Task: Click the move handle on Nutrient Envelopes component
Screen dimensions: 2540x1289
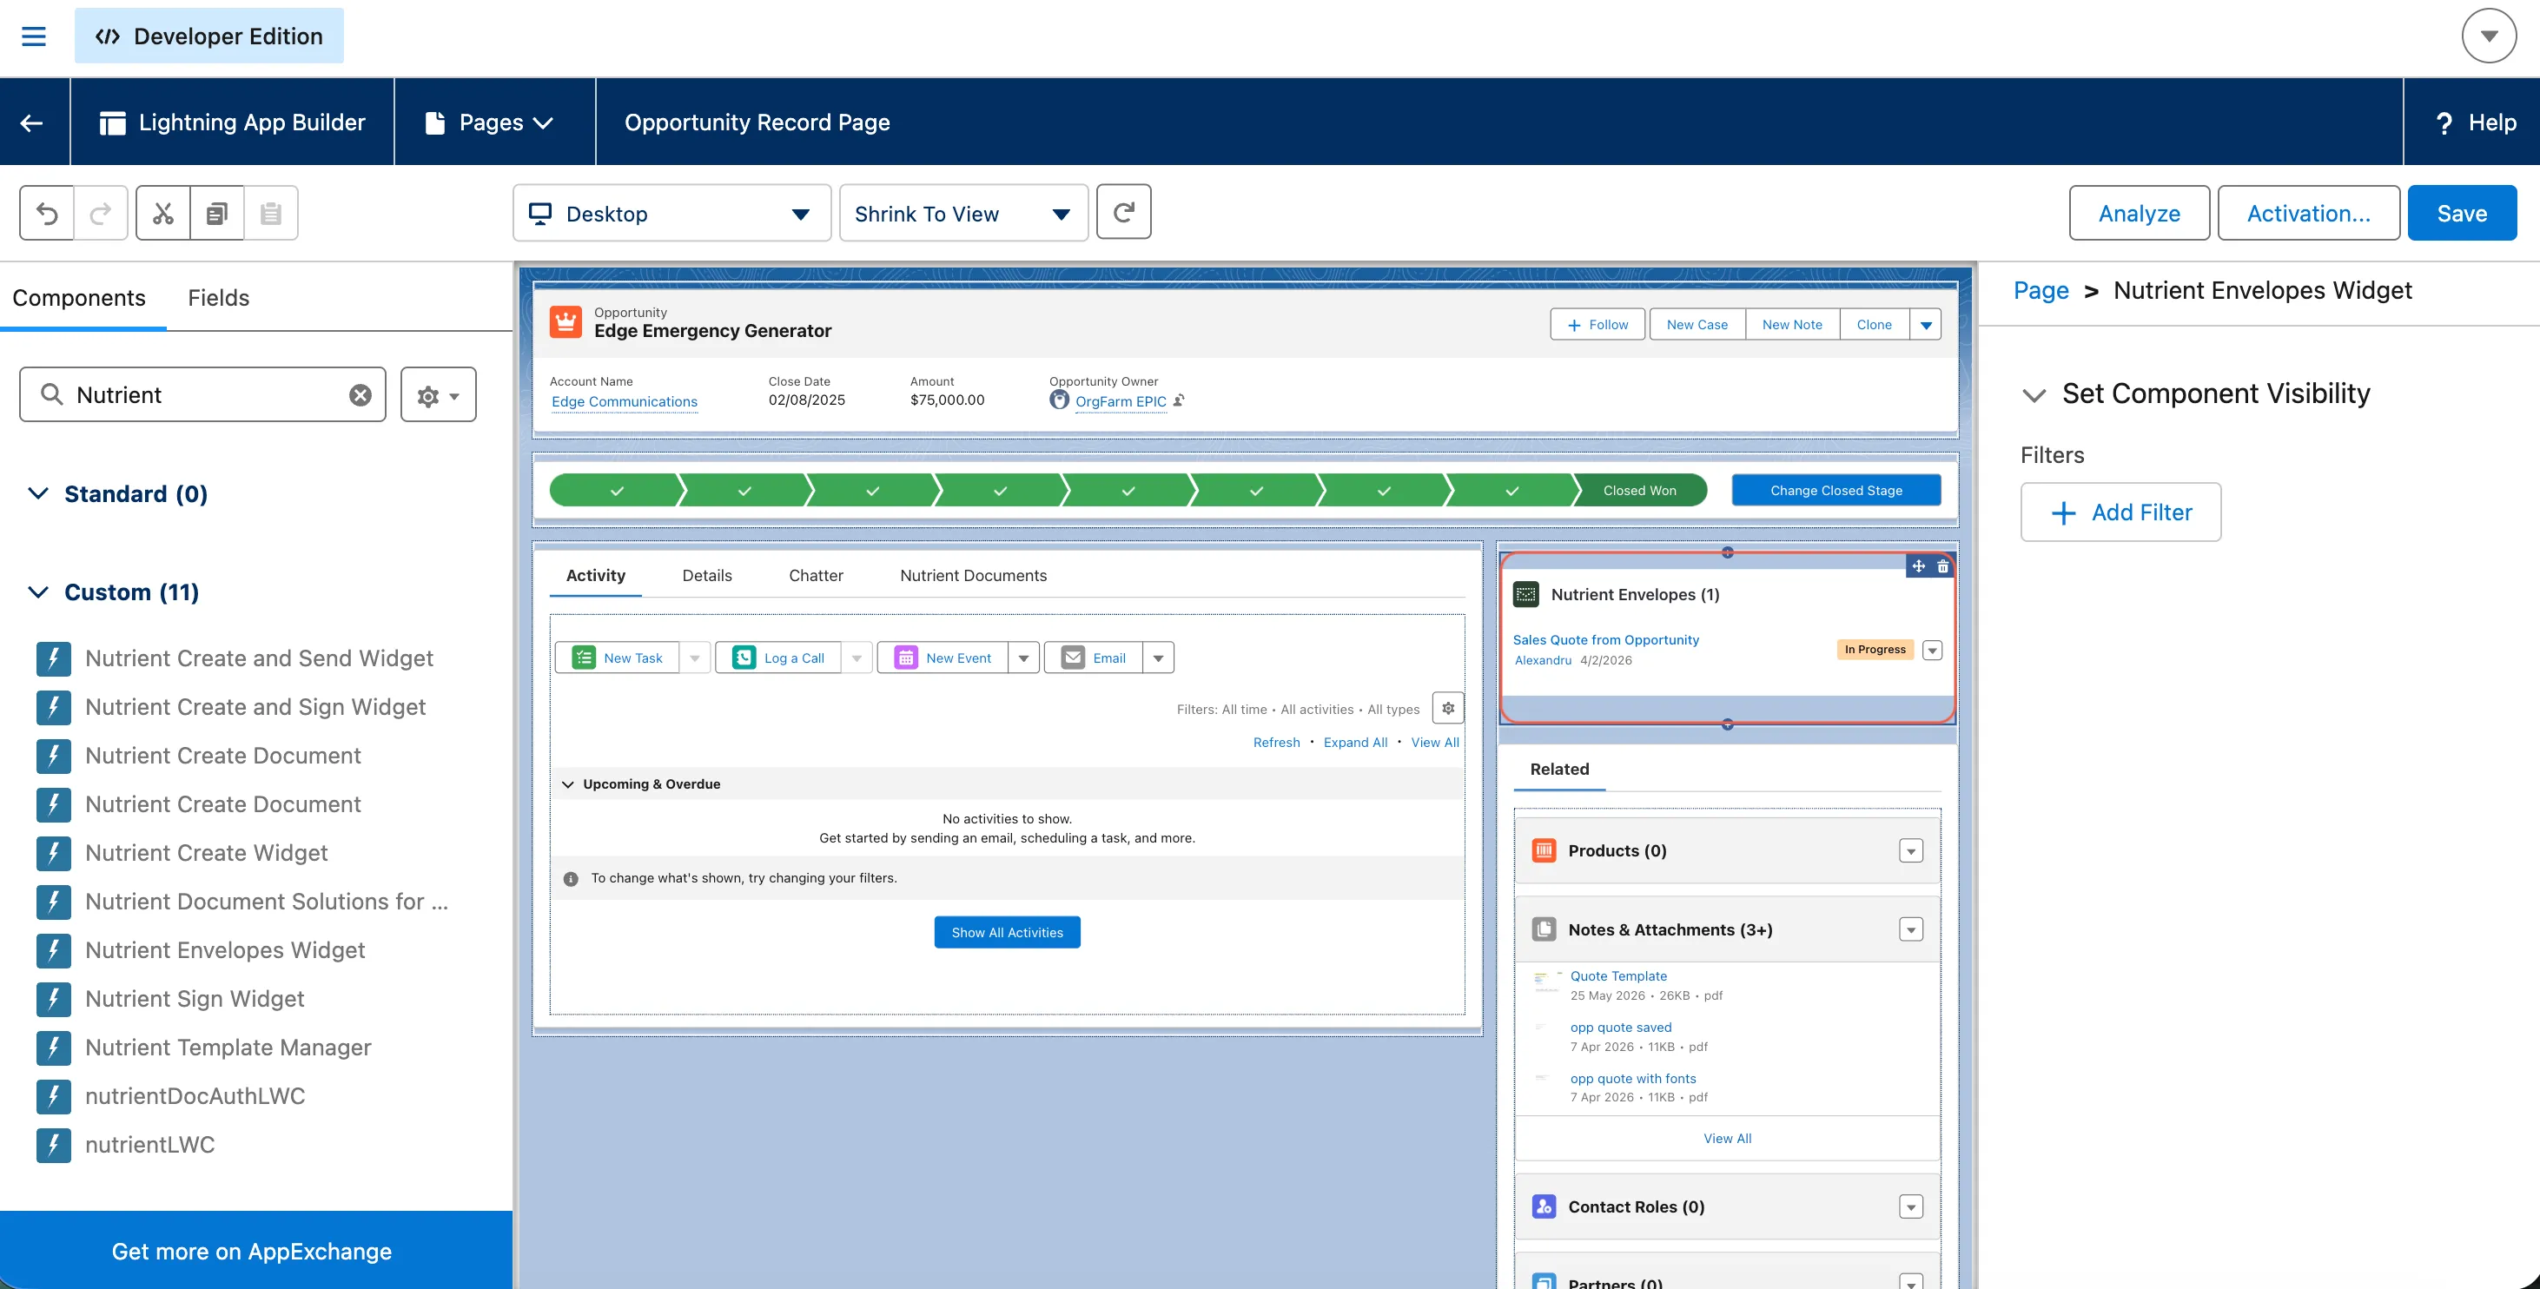Action: (x=1919, y=566)
